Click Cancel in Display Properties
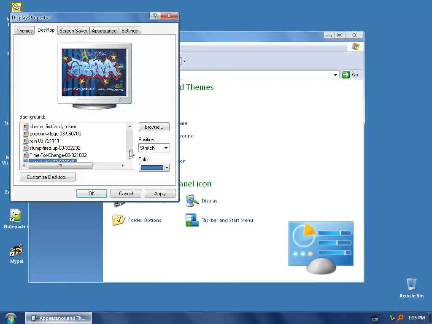Viewport: 432px width, 324px height. point(126,193)
